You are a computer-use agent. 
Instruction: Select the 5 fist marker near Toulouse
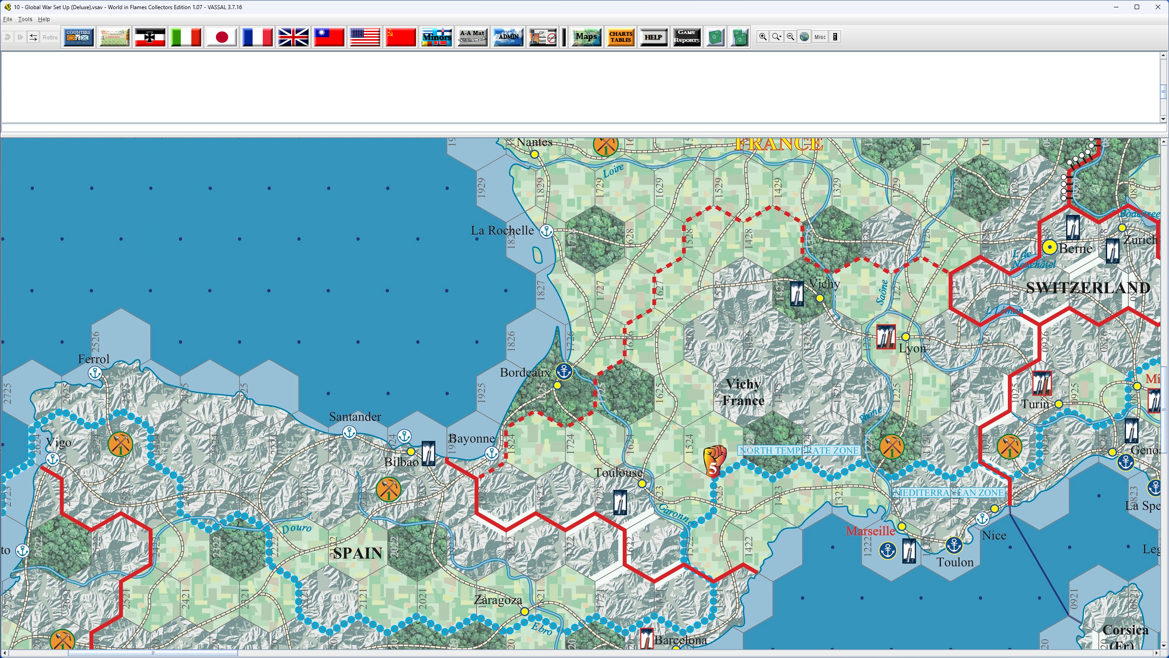click(x=714, y=461)
